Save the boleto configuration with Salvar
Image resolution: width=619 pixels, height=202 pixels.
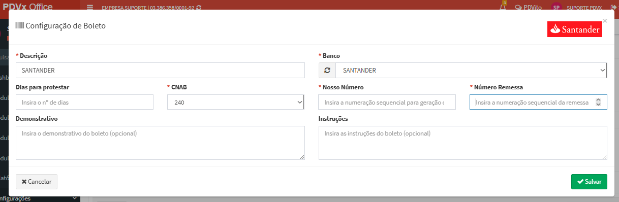point(589,182)
